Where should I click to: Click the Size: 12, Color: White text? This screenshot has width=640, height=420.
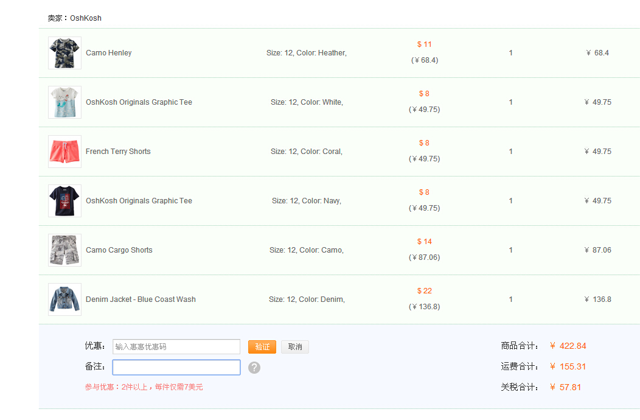pos(307,102)
